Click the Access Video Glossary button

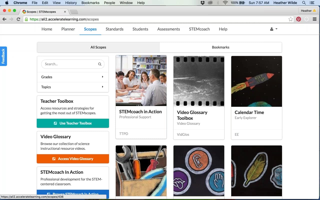click(x=73, y=159)
